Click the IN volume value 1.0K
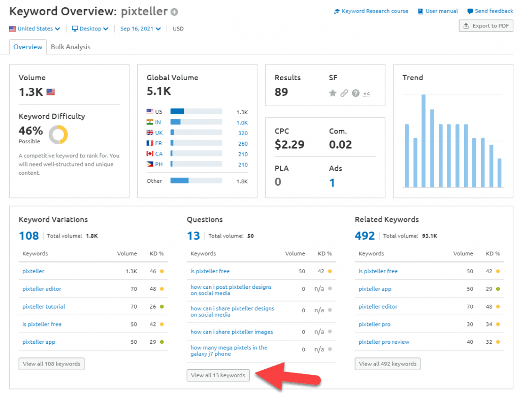The width and height of the screenshot is (520, 393). [x=242, y=123]
